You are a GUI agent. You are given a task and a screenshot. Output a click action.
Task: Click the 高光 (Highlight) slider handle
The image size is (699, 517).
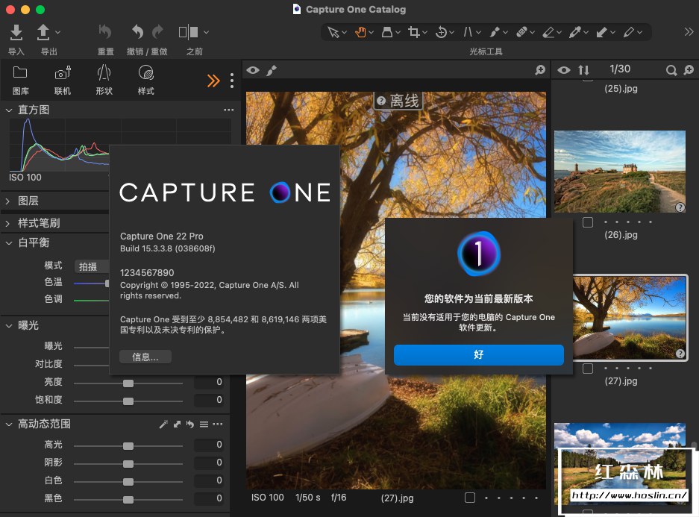pos(128,445)
